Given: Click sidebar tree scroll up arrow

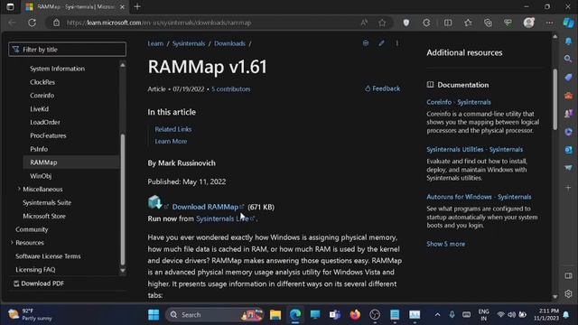Looking at the screenshot, I should click(123, 65).
